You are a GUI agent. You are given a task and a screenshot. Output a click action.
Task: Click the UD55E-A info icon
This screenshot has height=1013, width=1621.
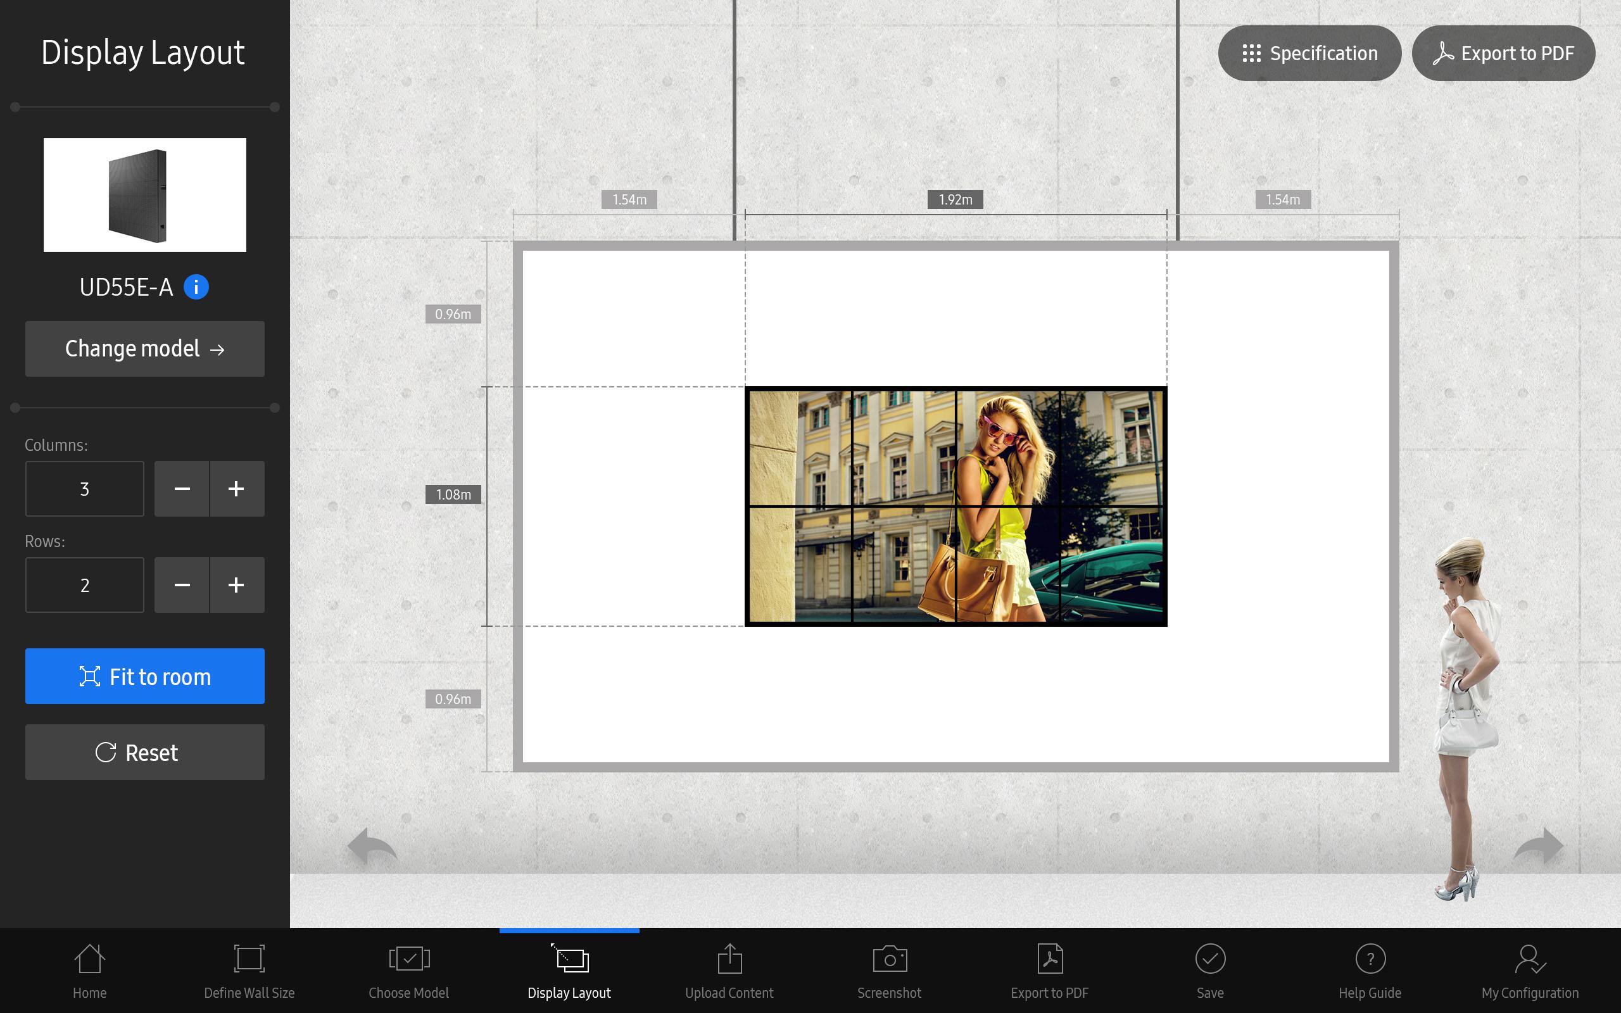196,287
